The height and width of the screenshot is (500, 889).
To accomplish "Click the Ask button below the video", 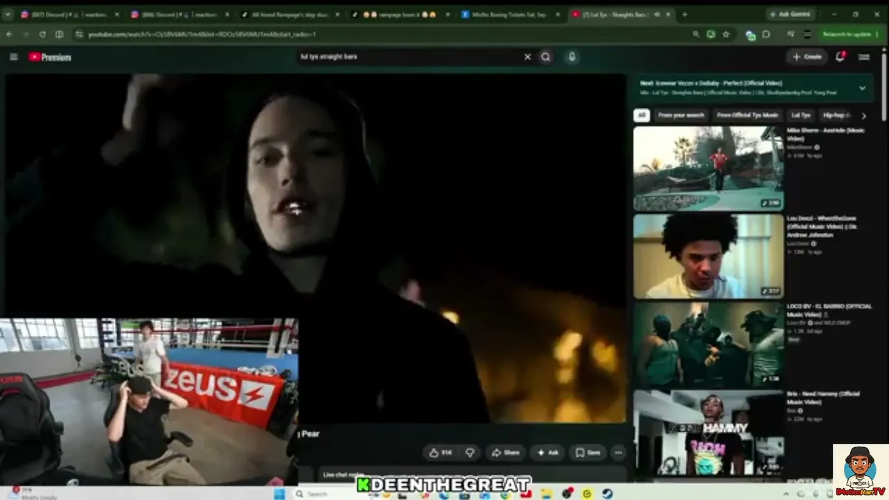I will (548, 453).
